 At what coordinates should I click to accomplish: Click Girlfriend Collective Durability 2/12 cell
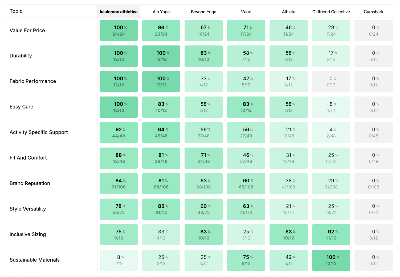[x=331, y=56]
